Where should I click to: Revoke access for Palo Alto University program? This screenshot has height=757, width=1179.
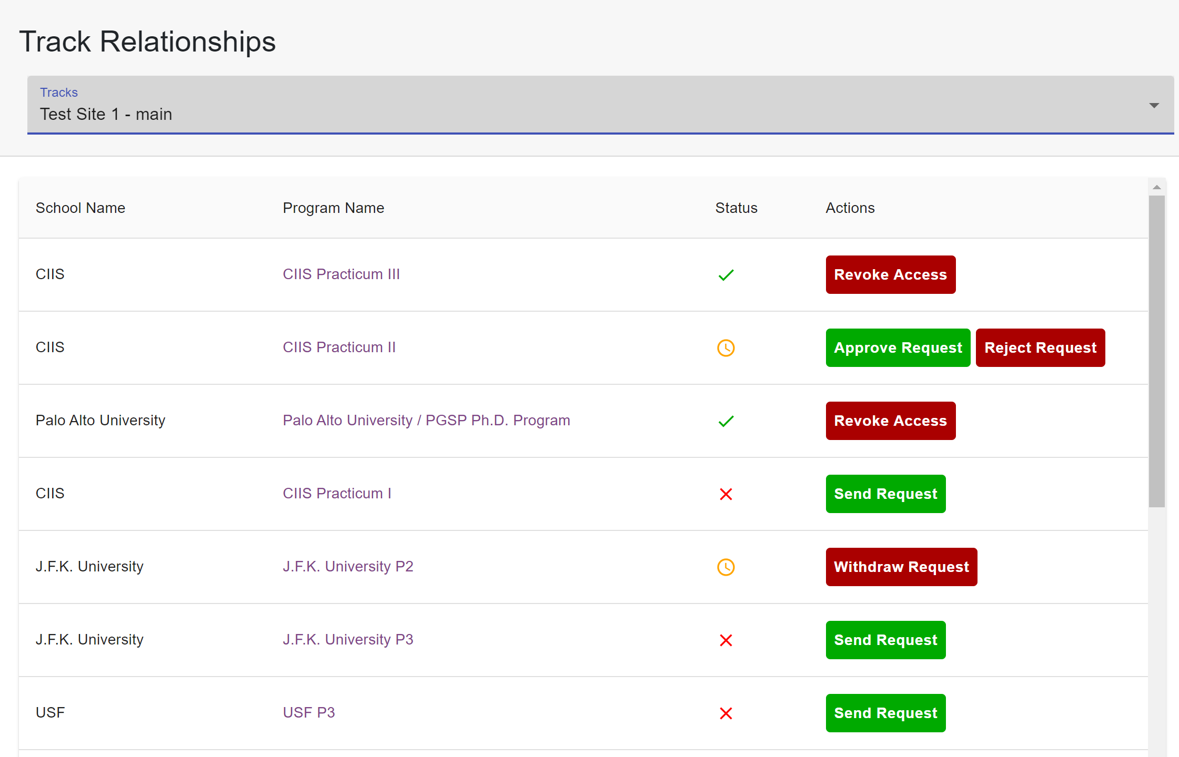891,421
